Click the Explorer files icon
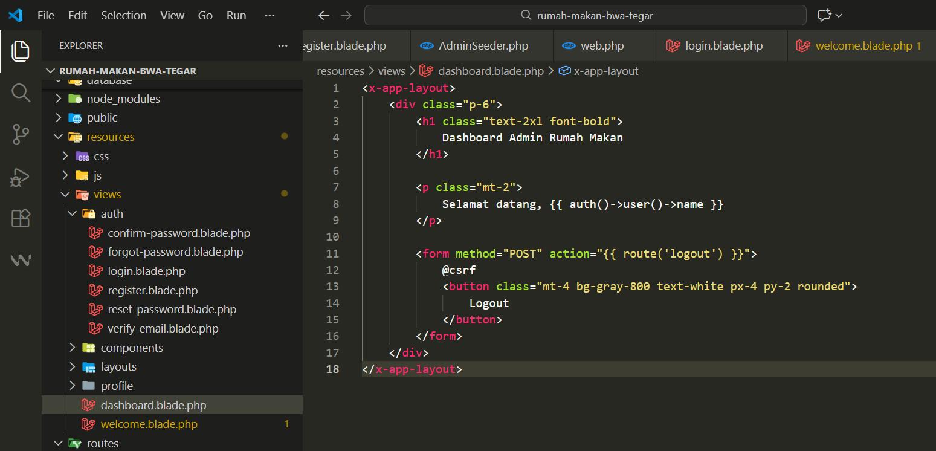Screen dimensions: 936x451 pyautogui.click(x=21, y=51)
